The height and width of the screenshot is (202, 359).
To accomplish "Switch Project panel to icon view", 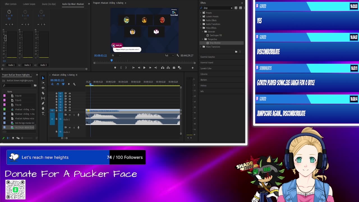I will click(13, 138).
